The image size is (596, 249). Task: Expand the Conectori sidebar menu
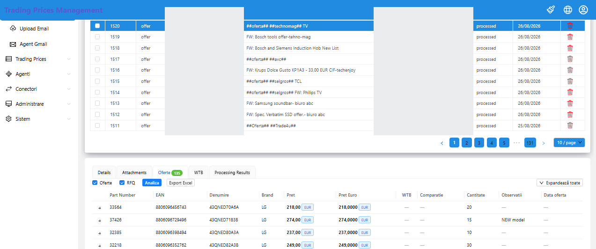click(69, 89)
